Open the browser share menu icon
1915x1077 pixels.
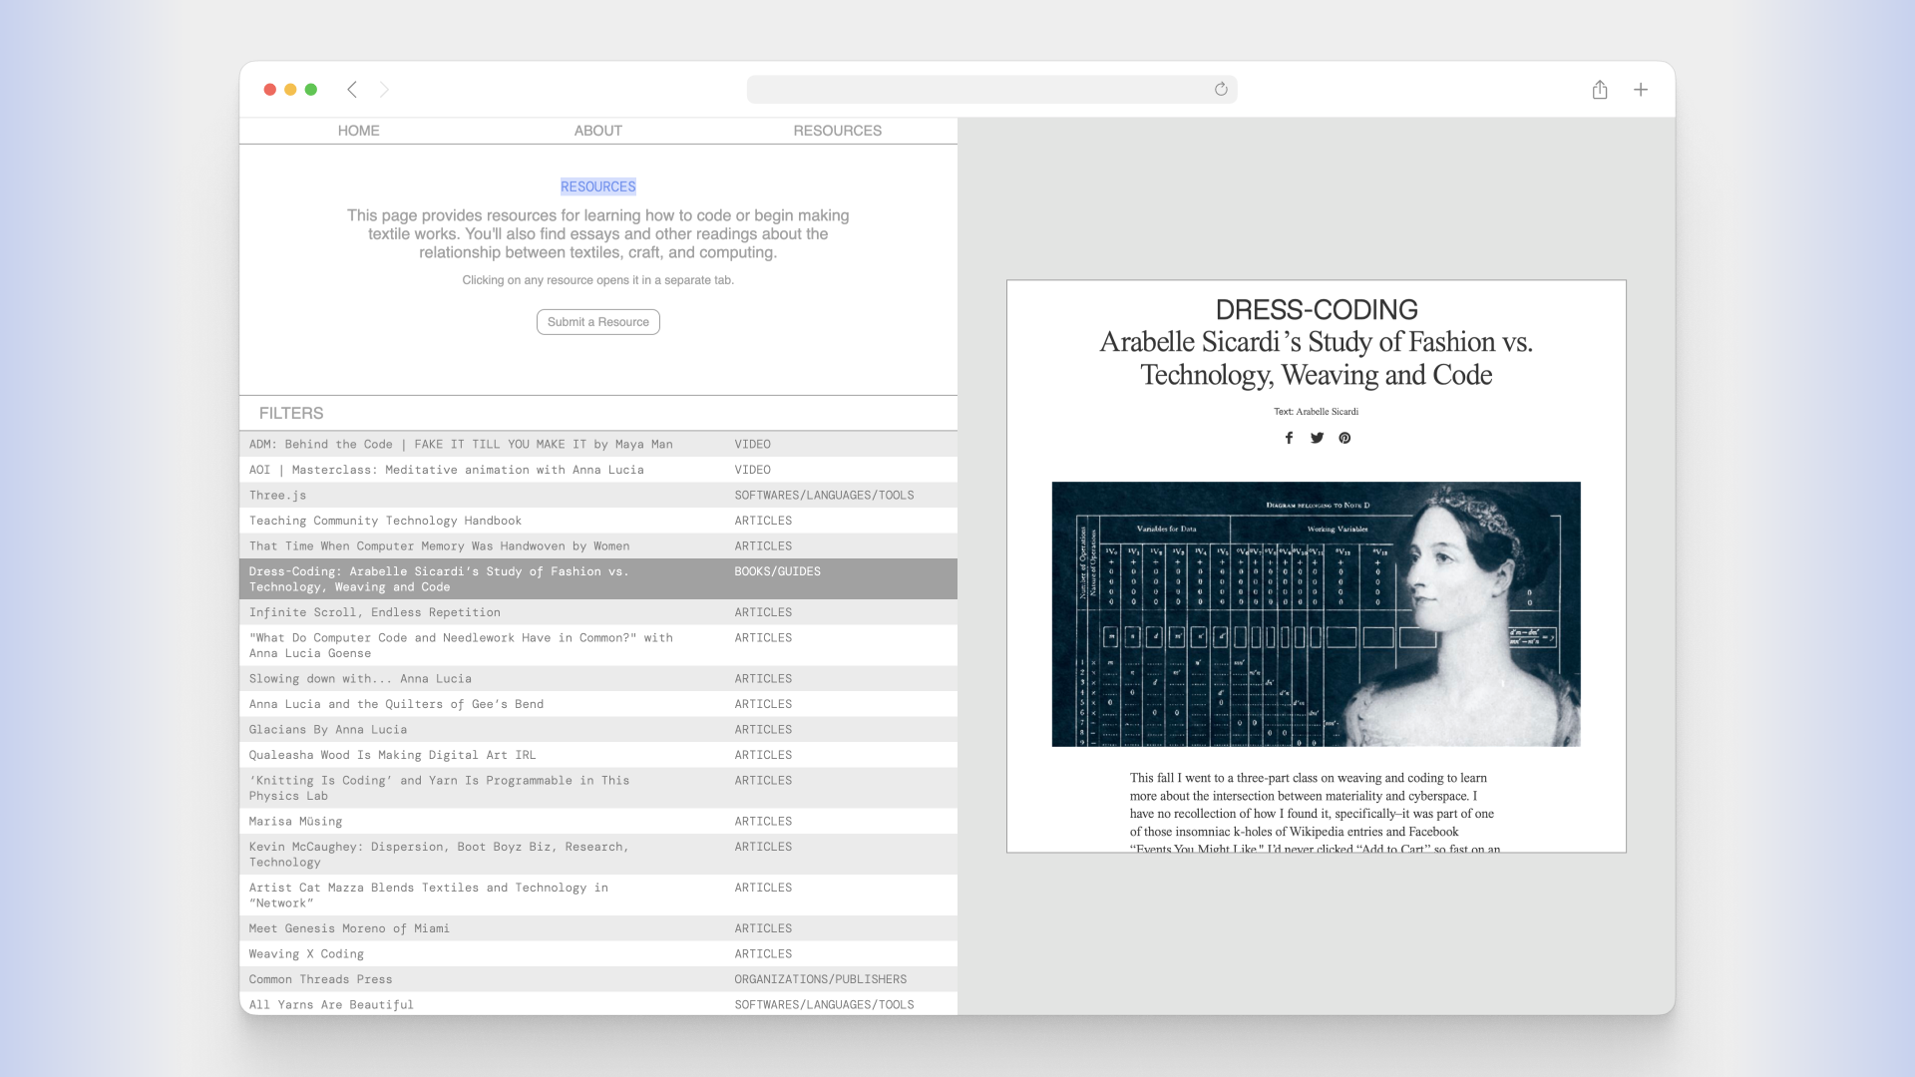tap(1600, 90)
